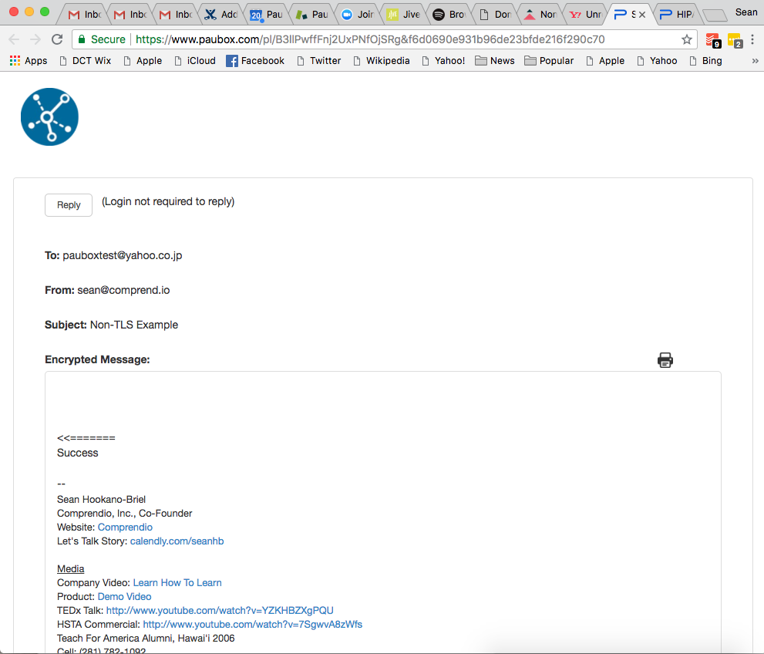Click the red extension icon with badge 9
The image size is (764, 654).
pyautogui.click(x=712, y=40)
